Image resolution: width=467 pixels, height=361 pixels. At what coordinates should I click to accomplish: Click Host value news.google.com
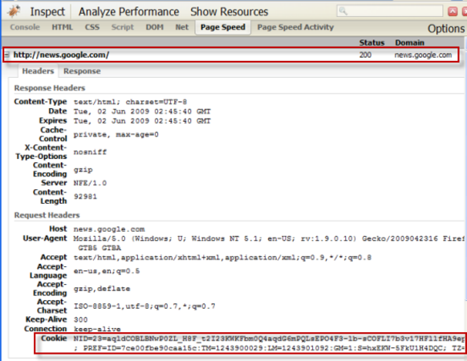point(109,229)
